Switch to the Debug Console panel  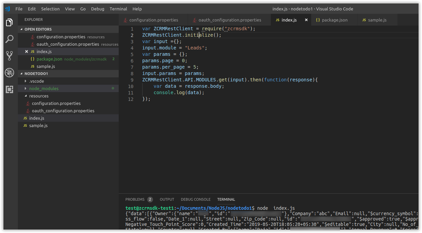click(x=196, y=199)
